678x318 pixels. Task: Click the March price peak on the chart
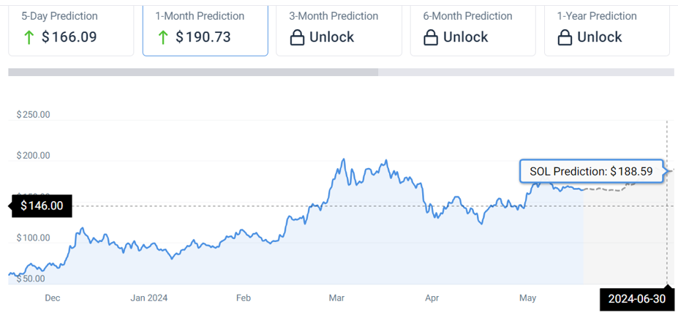(x=343, y=159)
